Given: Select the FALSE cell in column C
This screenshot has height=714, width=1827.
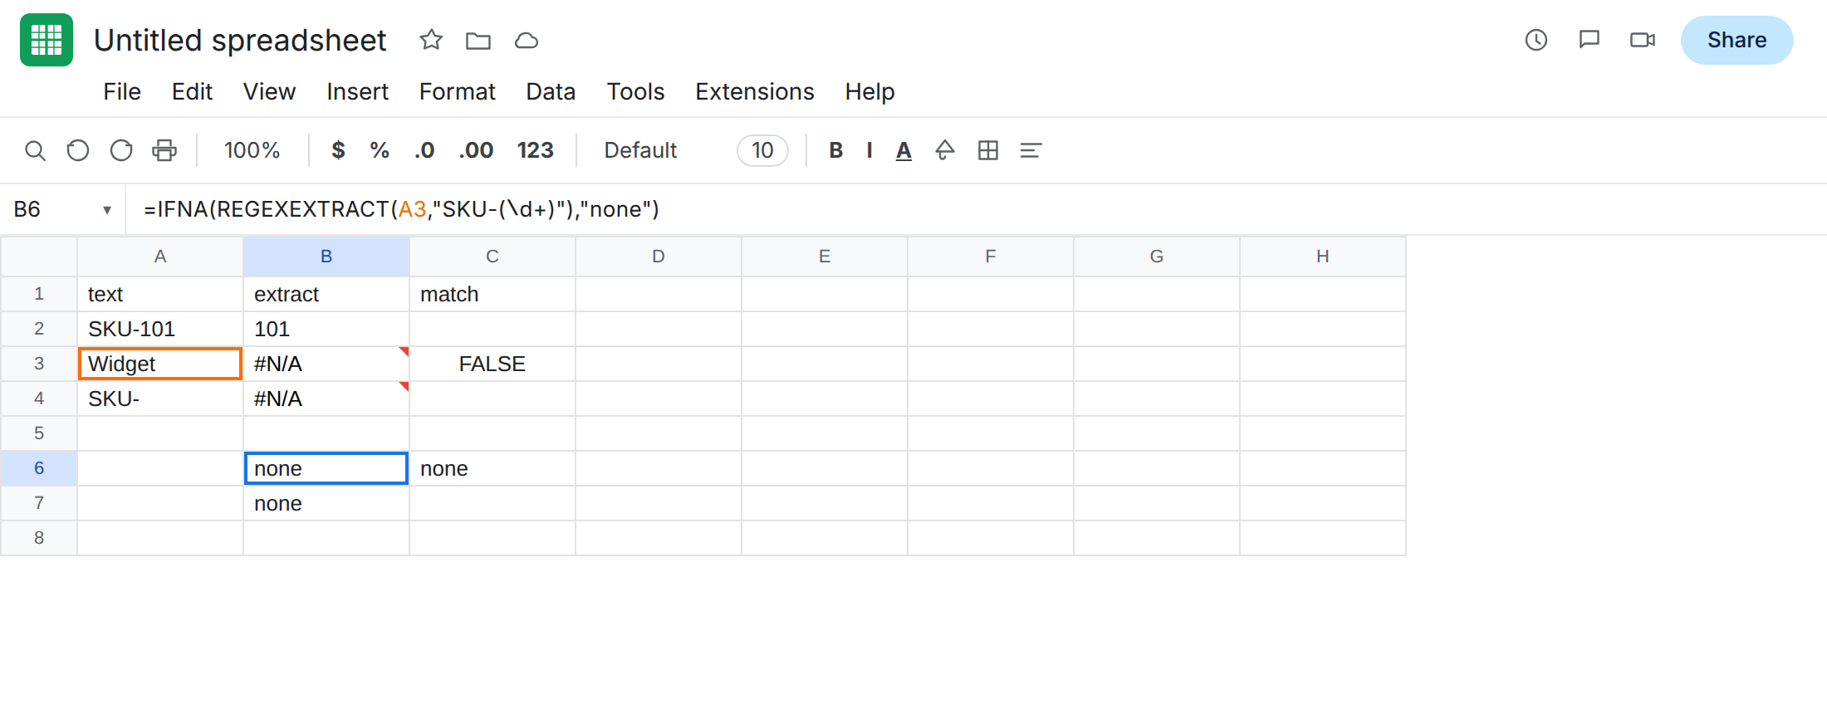Looking at the screenshot, I should pos(492,364).
